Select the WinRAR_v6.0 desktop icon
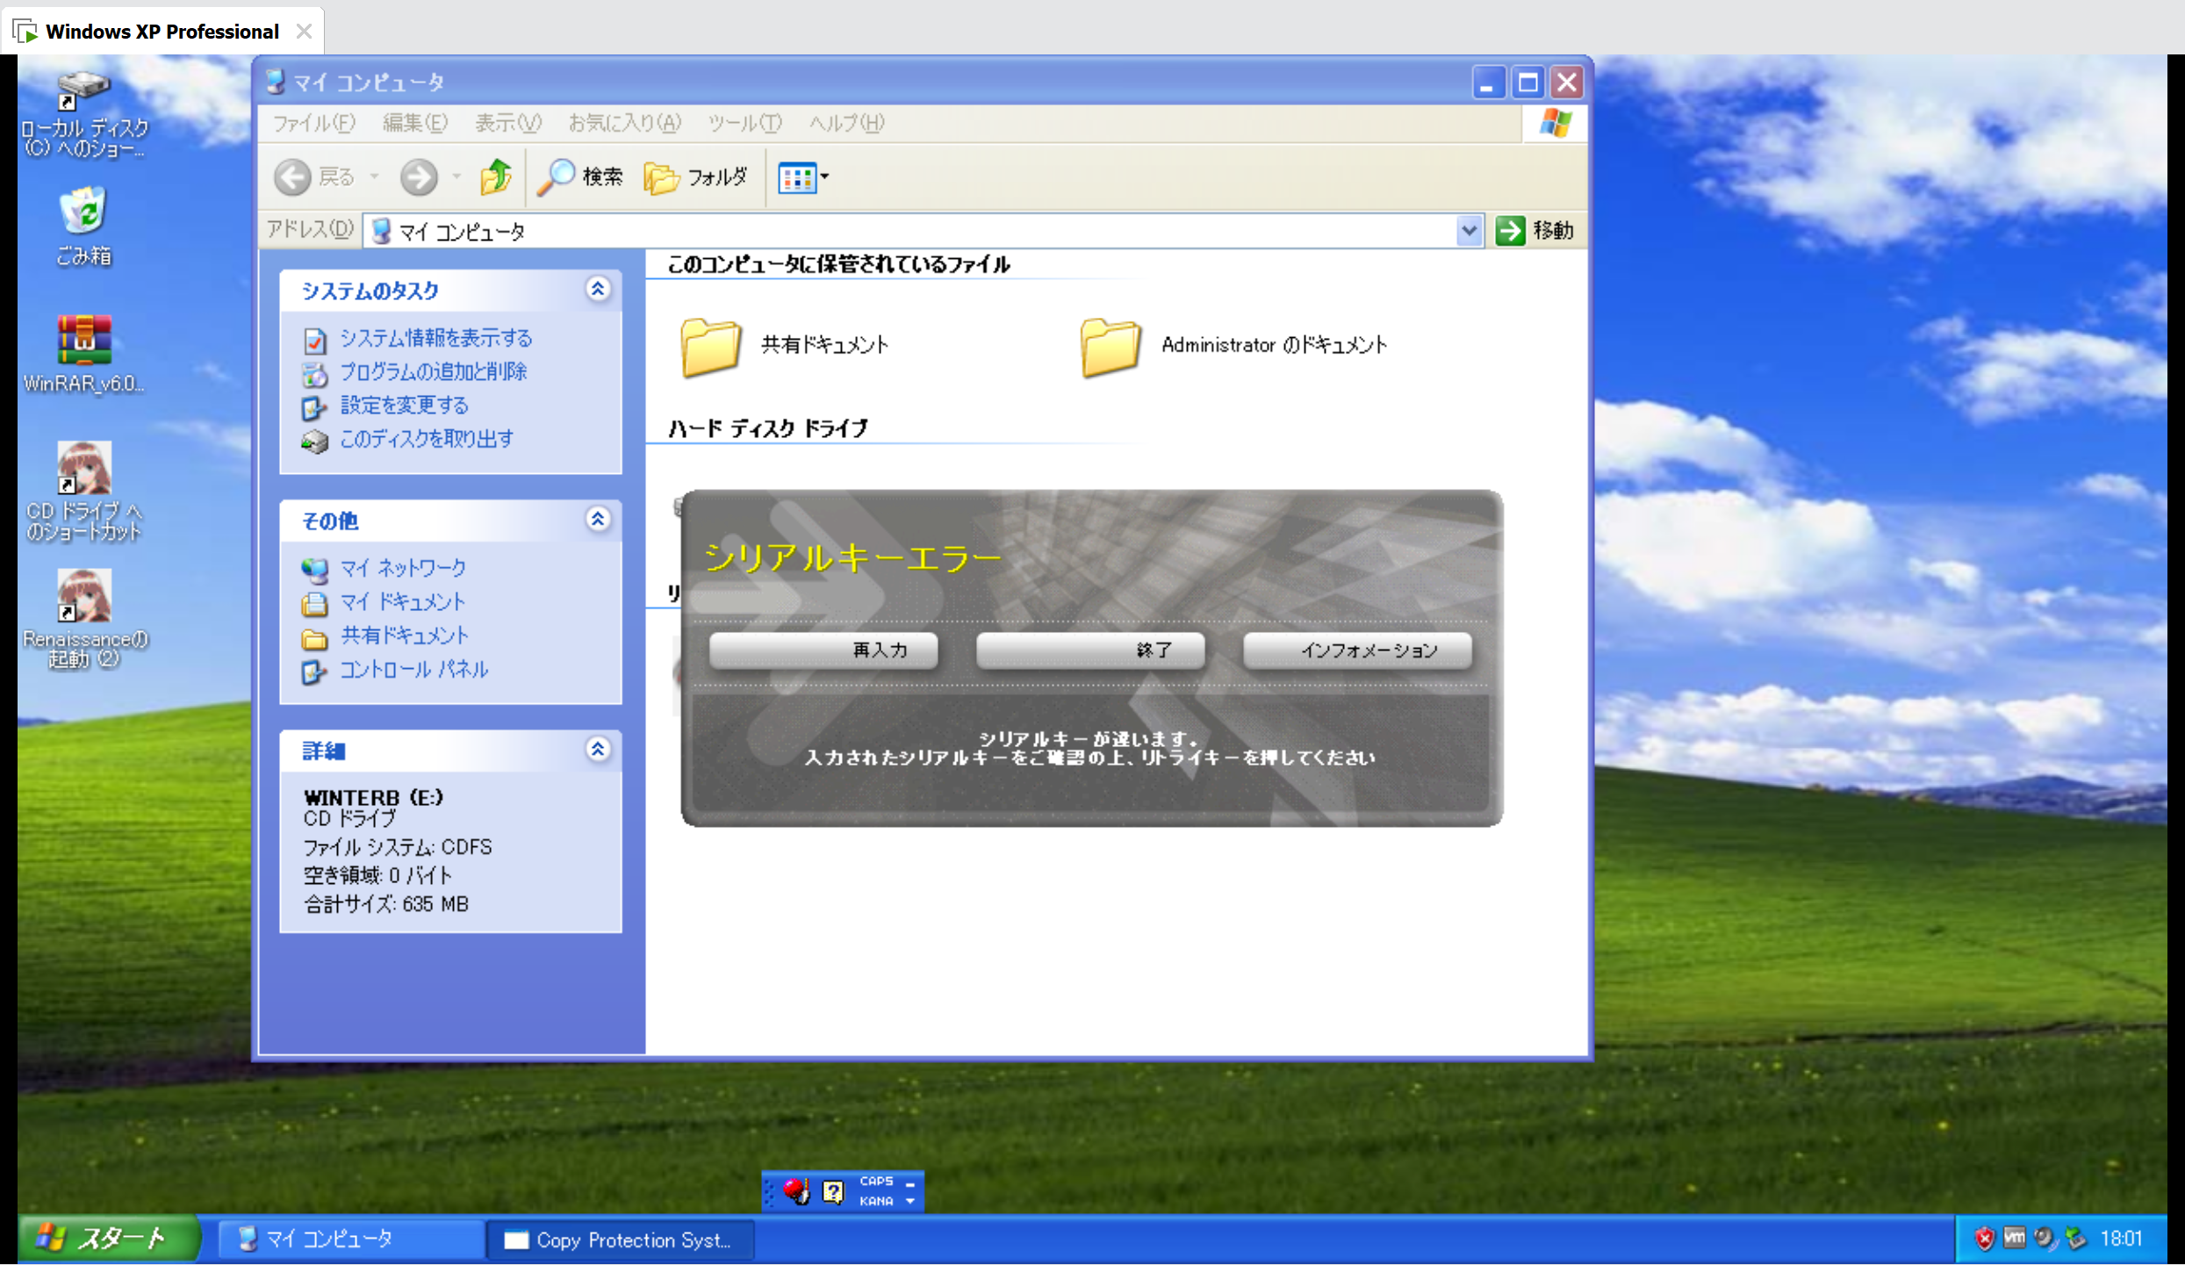2185x1265 pixels. pyautogui.click(x=84, y=354)
